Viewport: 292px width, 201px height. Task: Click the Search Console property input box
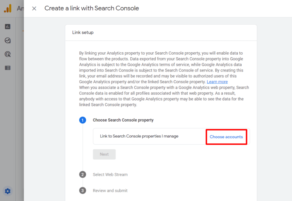click(x=157, y=136)
